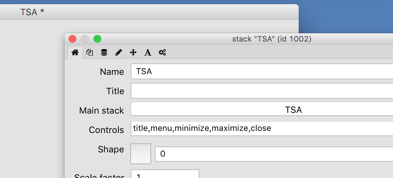Select the pencil icon tab
Viewport: 393px width, 178px height.
119,53
